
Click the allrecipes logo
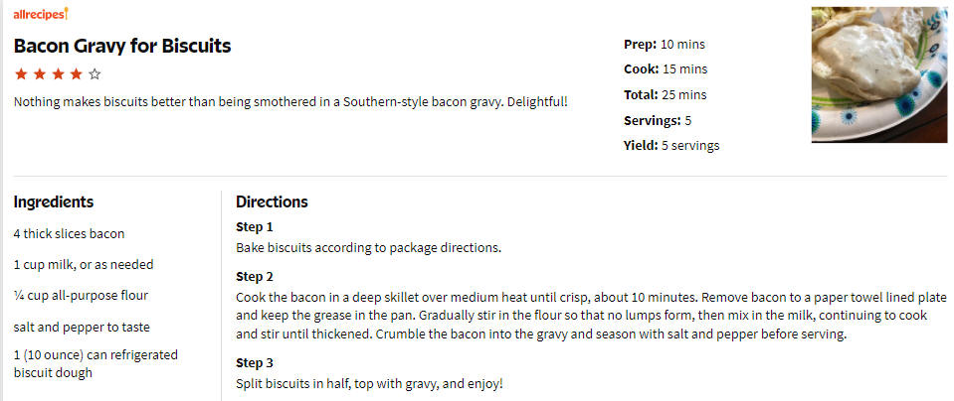[41, 13]
